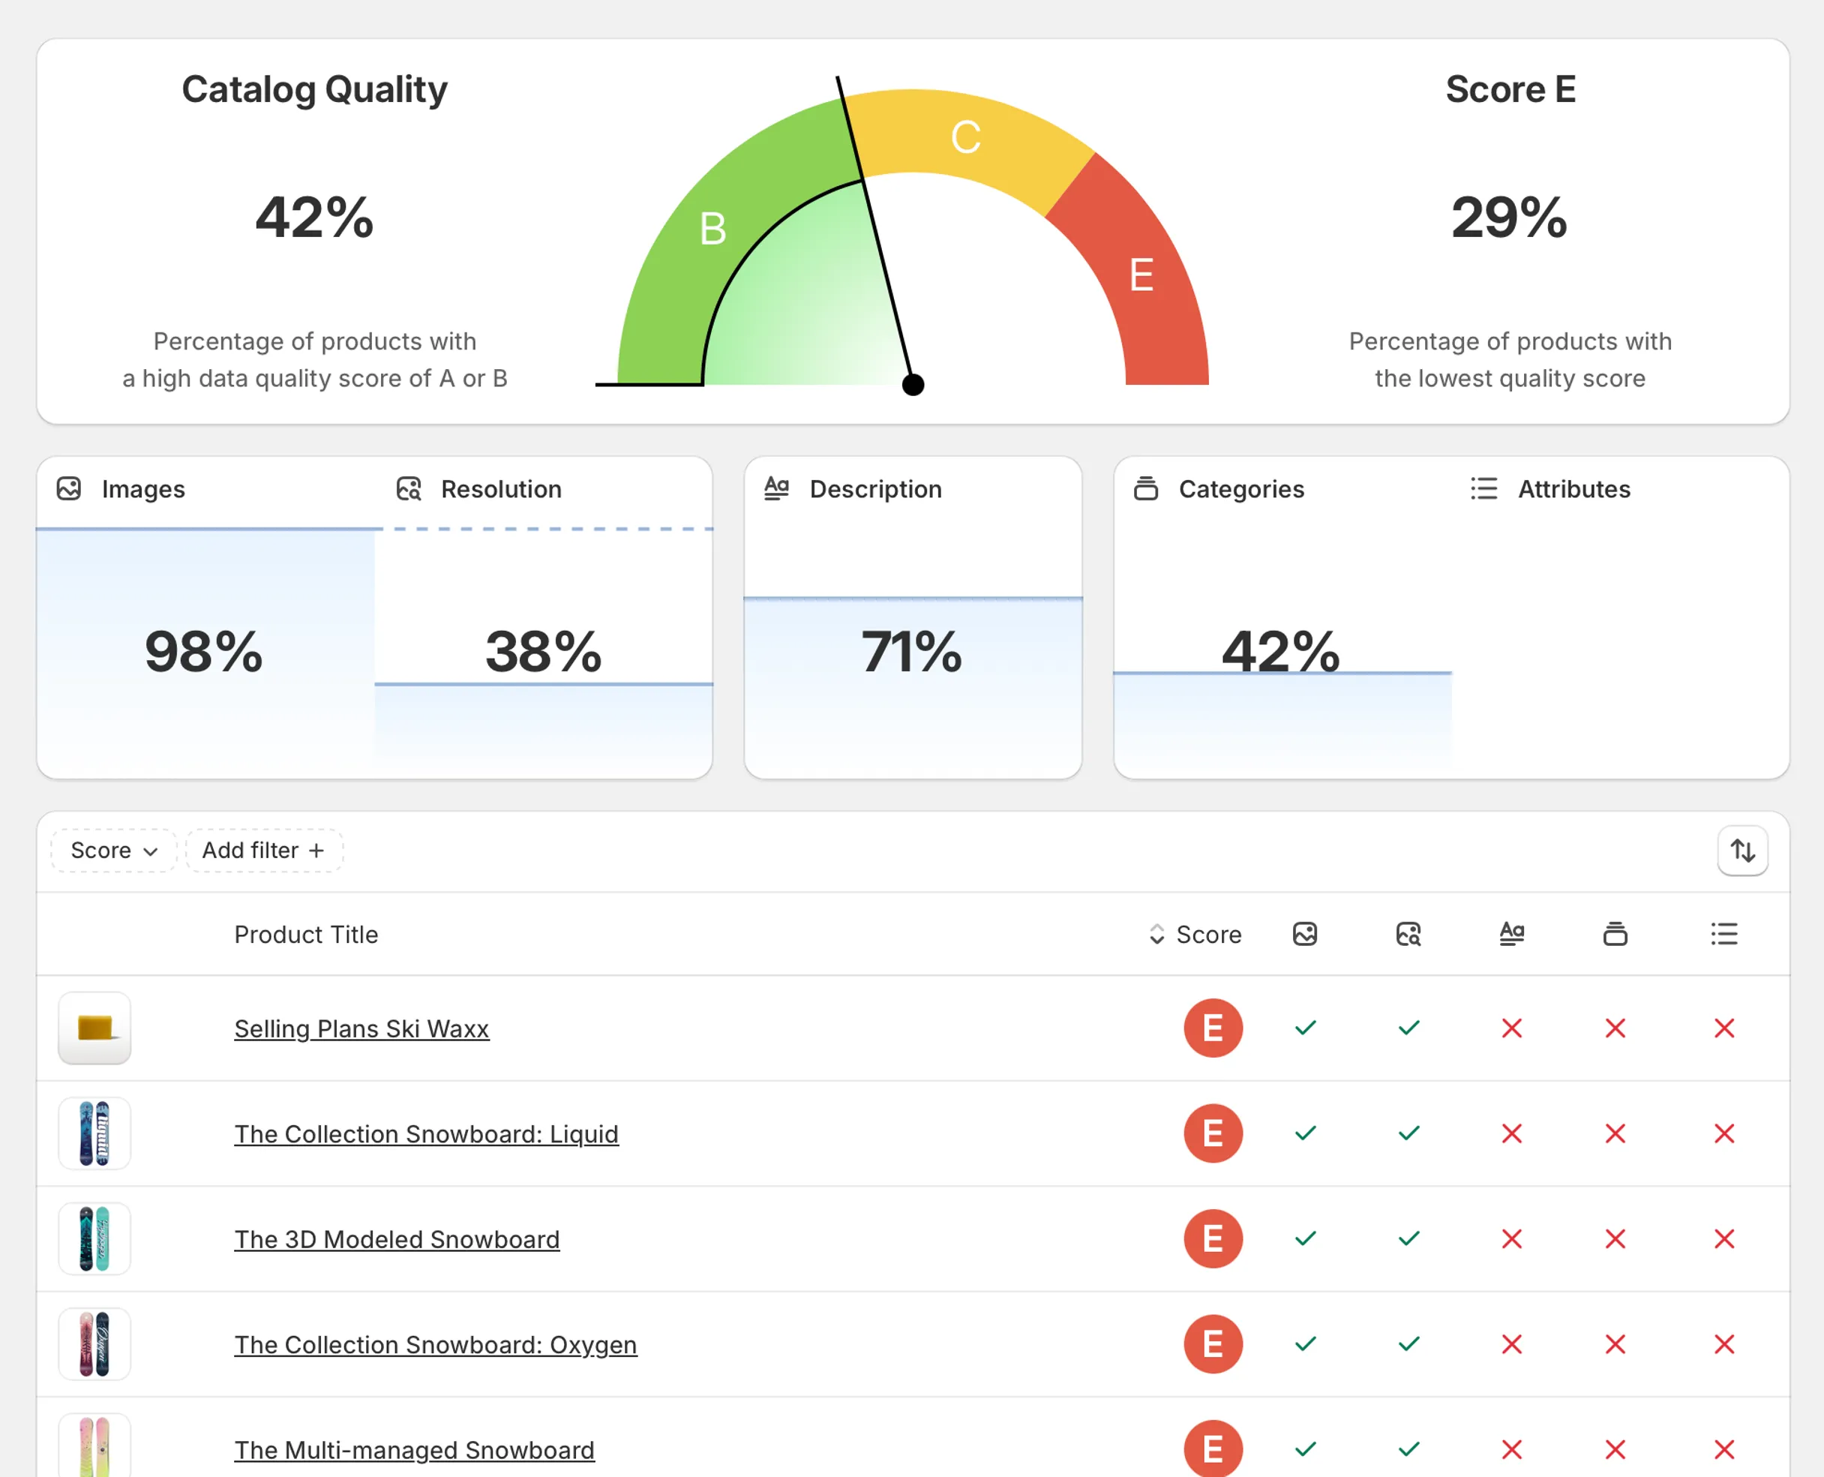This screenshot has width=1824, height=1477.
Task: Click Images icon in metrics card
Action: point(69,488)
